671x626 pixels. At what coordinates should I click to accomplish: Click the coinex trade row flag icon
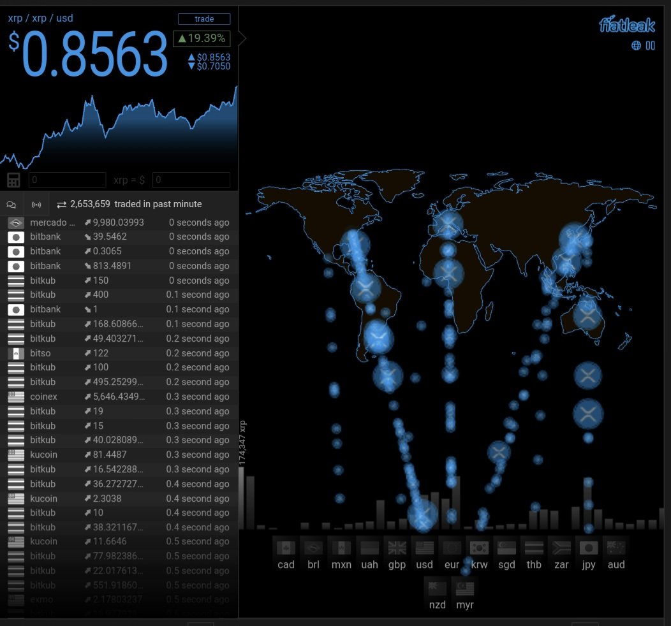pos(16,397)
